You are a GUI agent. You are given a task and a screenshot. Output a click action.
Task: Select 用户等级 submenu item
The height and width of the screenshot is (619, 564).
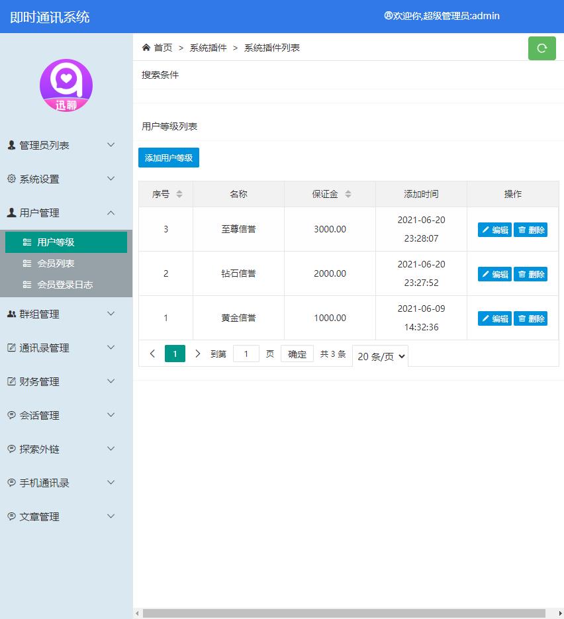pyautogui.click(x=66, y=242)
